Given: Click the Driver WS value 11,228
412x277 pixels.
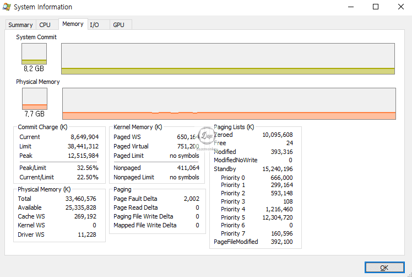Looking at the screenshot, I should tap(87, 235).
